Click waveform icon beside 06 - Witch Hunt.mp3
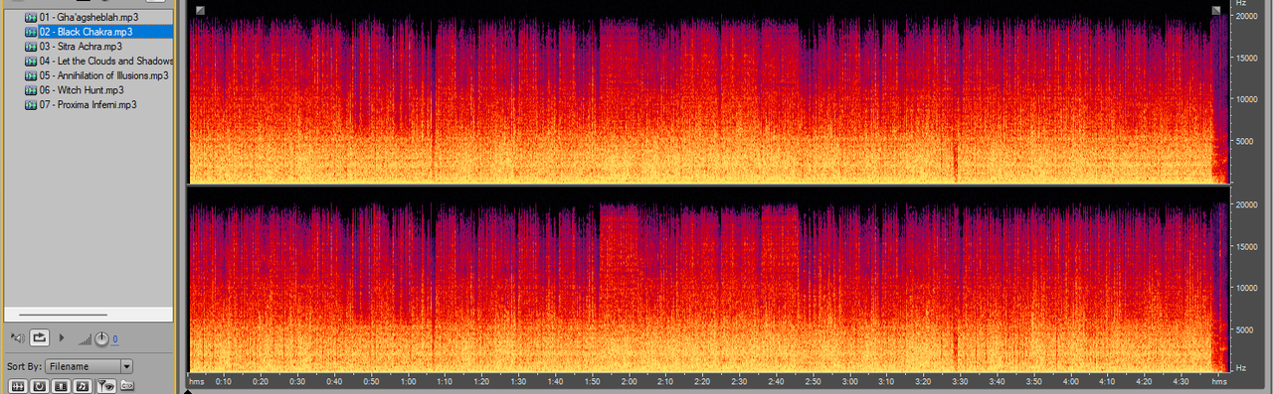The image size is (1273, 394). [x=31, y=89]
